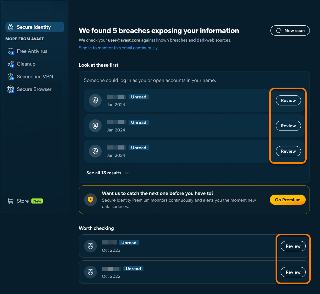320x294 pixels.
Task: Start a New scan
Action: click(x=290, y=30)
